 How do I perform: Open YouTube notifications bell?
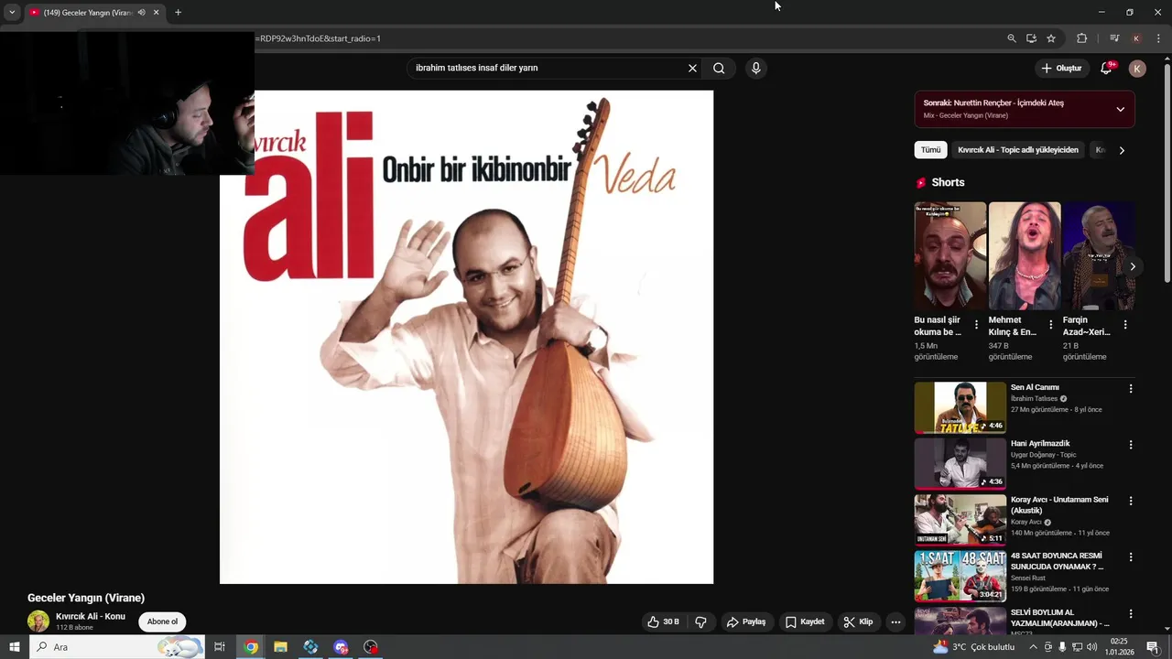click(1106, 68)
